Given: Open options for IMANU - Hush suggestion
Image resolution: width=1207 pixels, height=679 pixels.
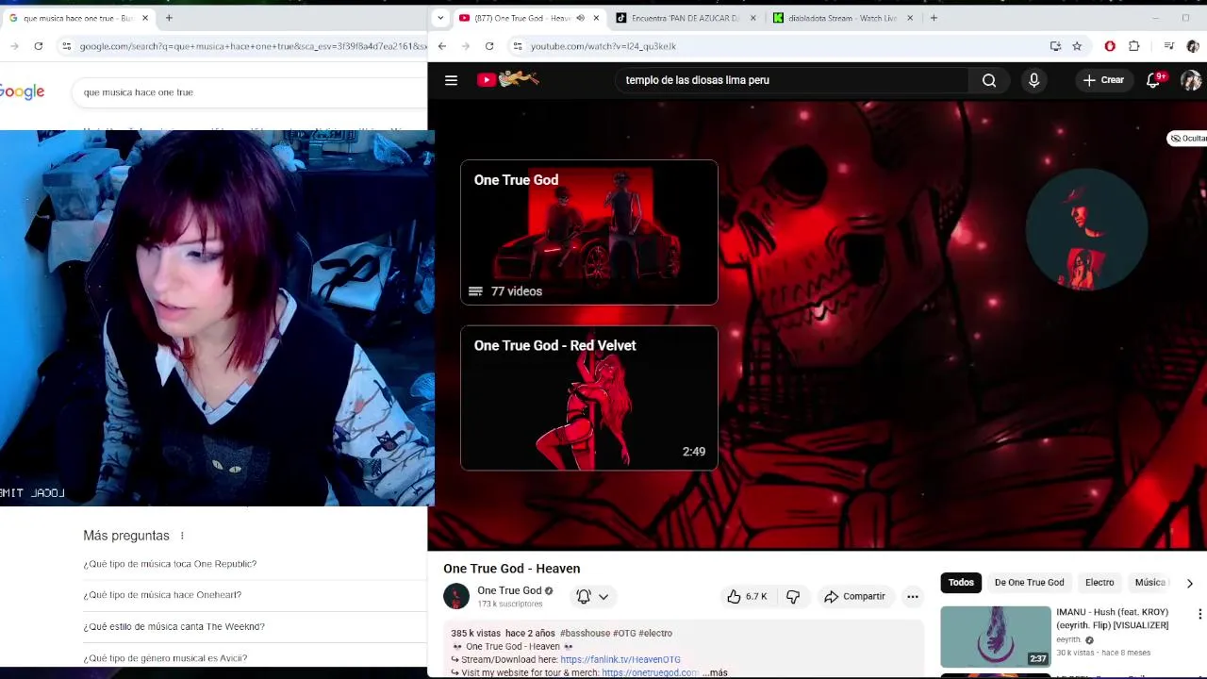Looking at the screenshot, I should (x=1199, y=614).
